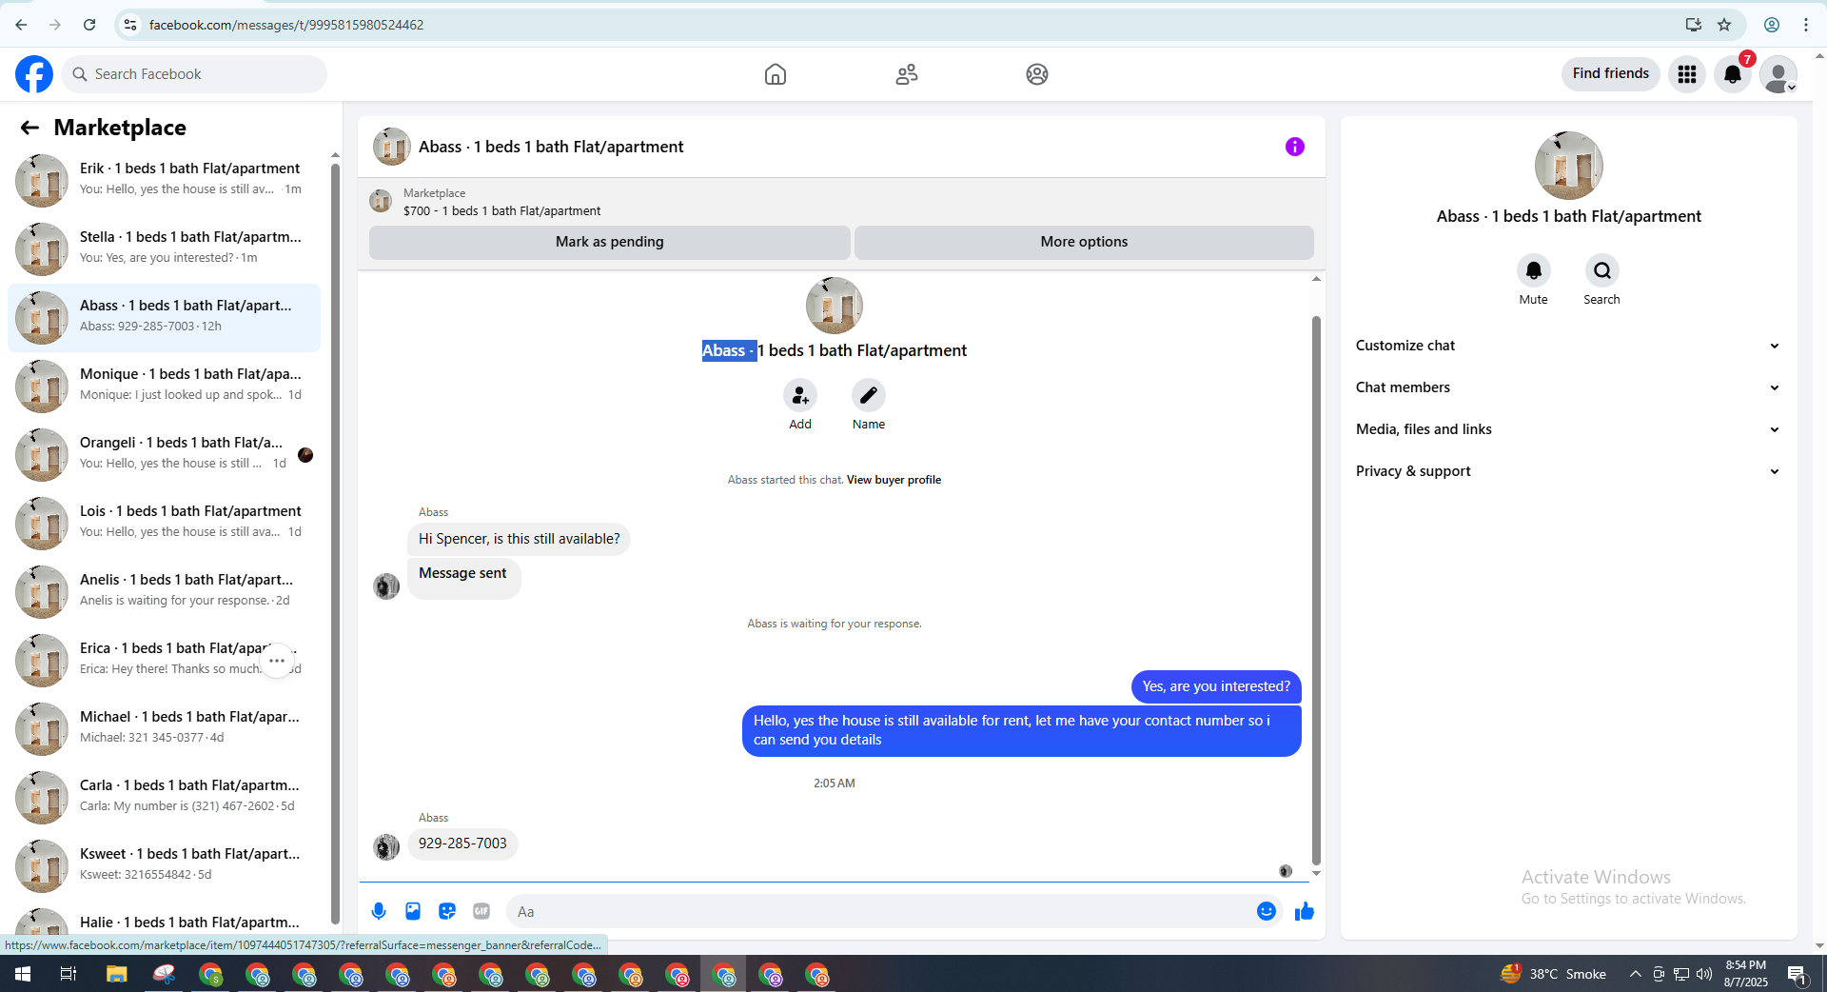Screen dimensions: 1827x992
Task: Click Mark as pending button
Action: click(x=610, y=242)
